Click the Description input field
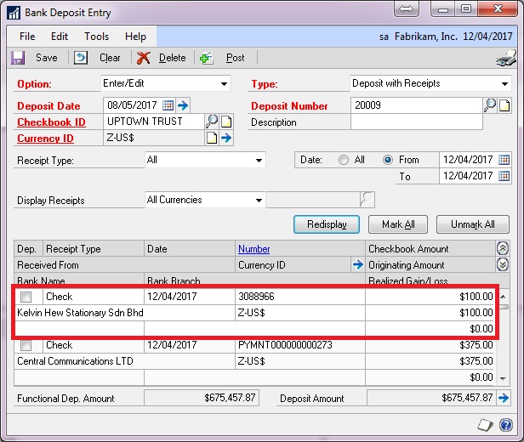 pos(417,122)
